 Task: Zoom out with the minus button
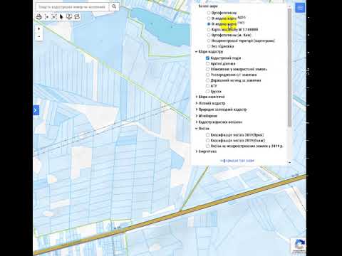pyautogui.click(x=39, y=36)
